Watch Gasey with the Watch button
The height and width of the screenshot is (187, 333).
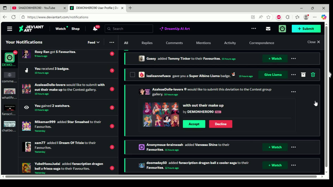[275, 59]
